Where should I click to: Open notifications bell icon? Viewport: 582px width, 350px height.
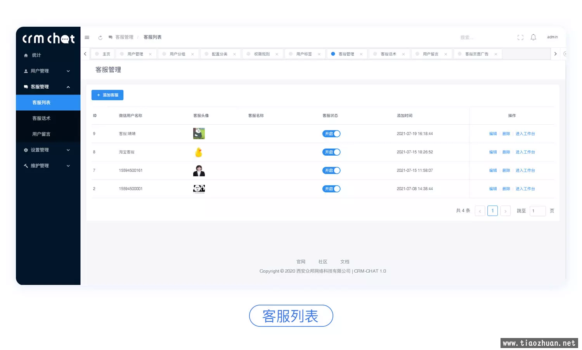click(x=533, y=37)
